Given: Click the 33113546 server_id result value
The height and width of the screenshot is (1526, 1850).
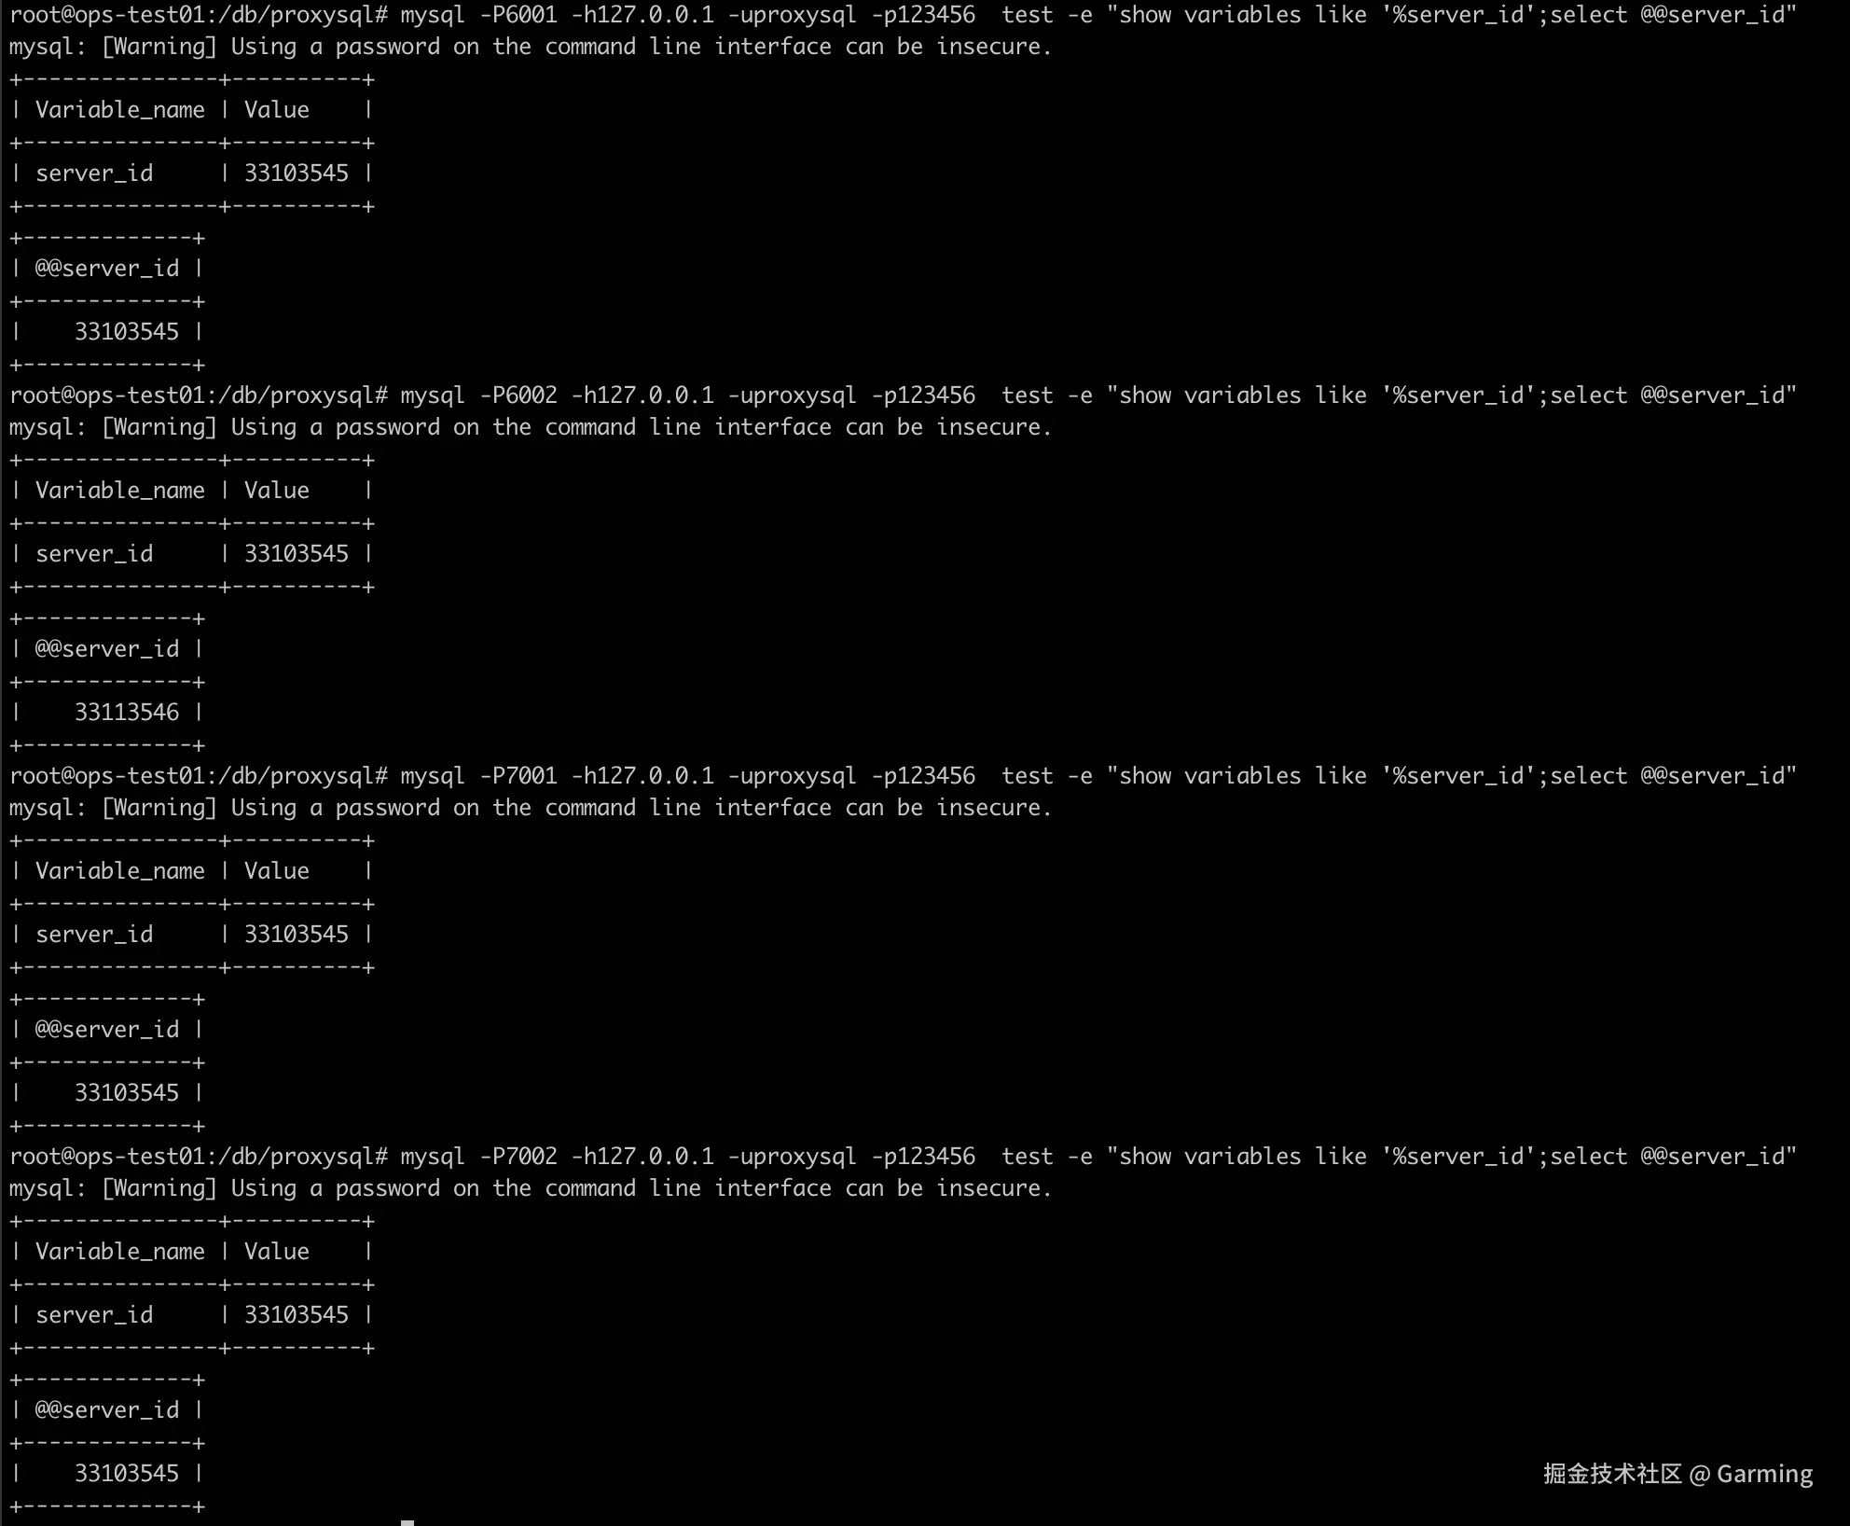Looking at the screenshot, I should tap(127, 713).
